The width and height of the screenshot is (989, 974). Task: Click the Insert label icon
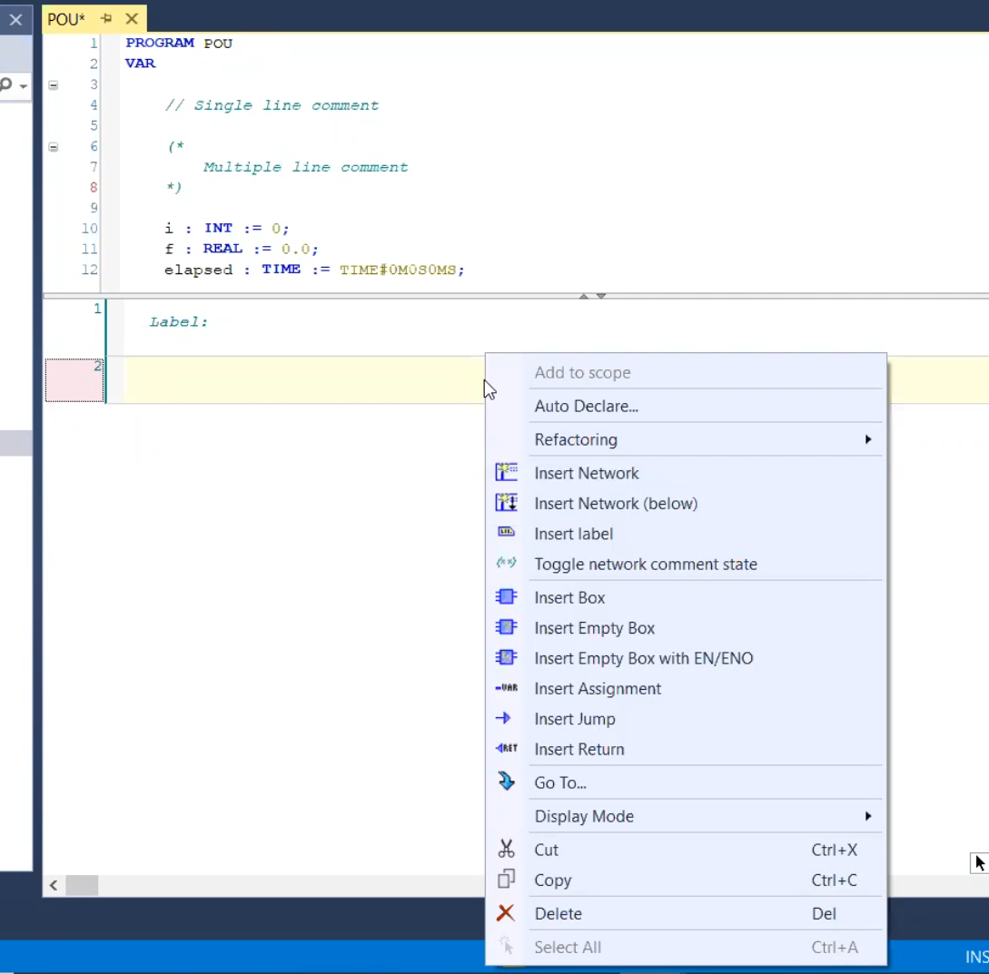[x=506, y=533]
